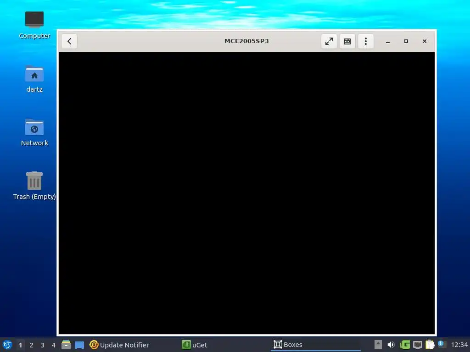
Task: Select the Network desktop icon
Action: click(34, 132)
